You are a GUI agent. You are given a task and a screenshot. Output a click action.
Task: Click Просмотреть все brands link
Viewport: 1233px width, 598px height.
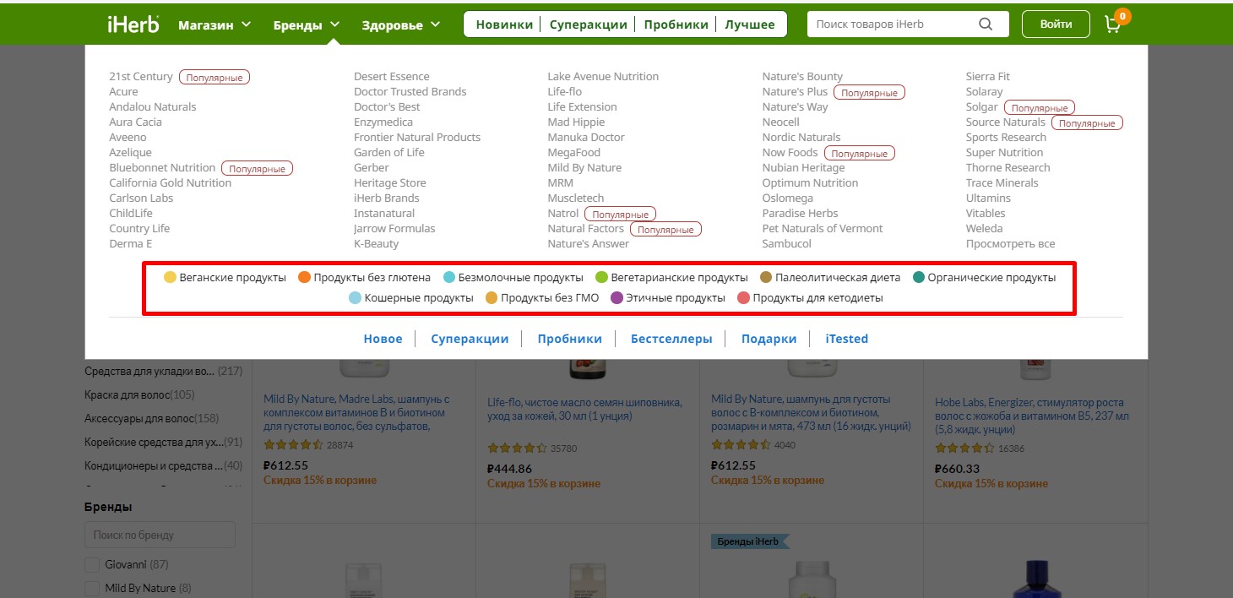[x=1010, y=243]
